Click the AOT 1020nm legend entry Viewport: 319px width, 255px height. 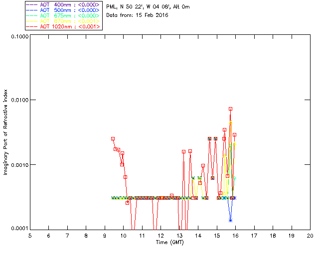coord(63,26)
